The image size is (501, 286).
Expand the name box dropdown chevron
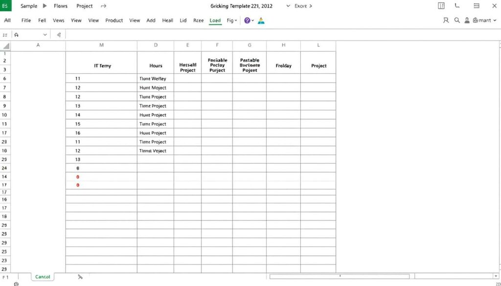pyautogui.click(x=45, y=35)
